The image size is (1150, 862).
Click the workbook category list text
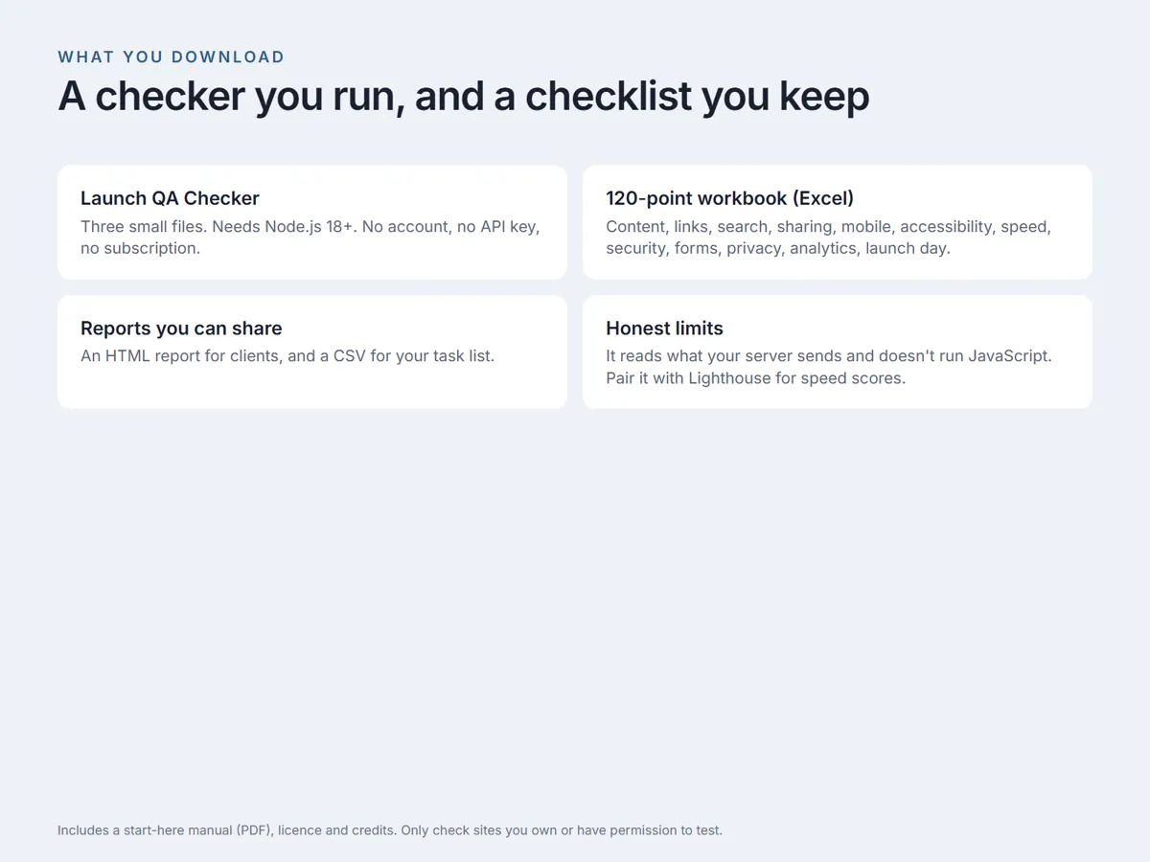829,238
